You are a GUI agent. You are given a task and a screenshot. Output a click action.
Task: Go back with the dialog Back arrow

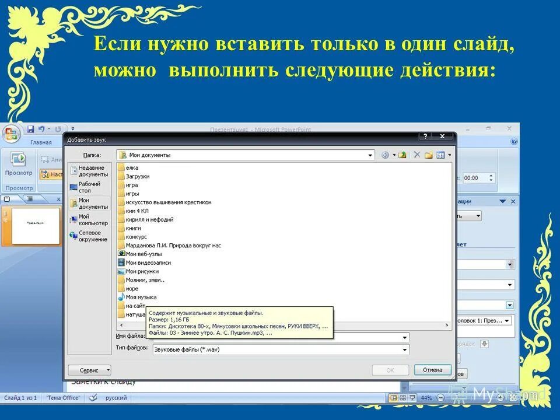tap(385, 155)
